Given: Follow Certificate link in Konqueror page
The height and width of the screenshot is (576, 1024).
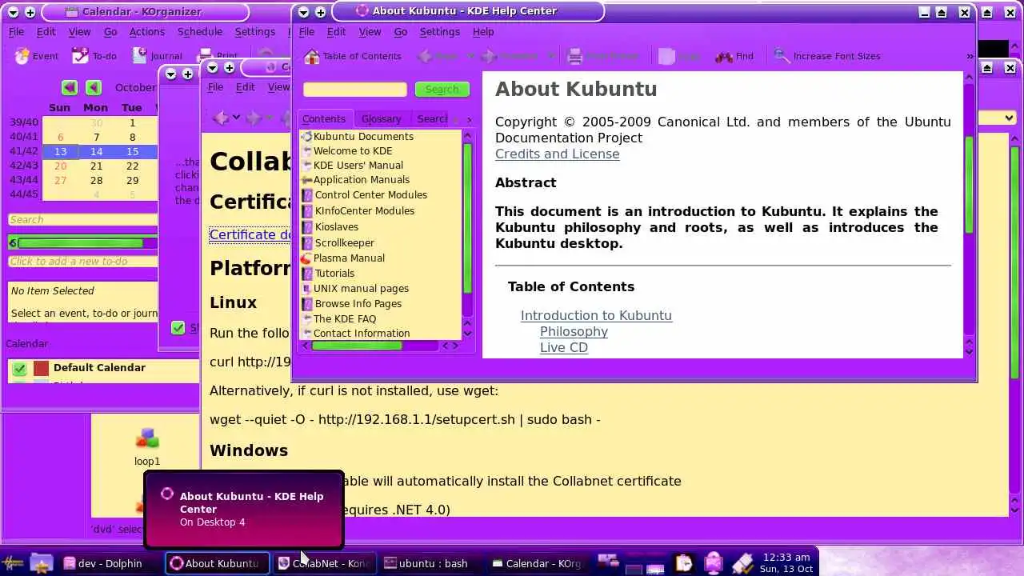Looking at the screenshot, I should [x=249, y=234].
